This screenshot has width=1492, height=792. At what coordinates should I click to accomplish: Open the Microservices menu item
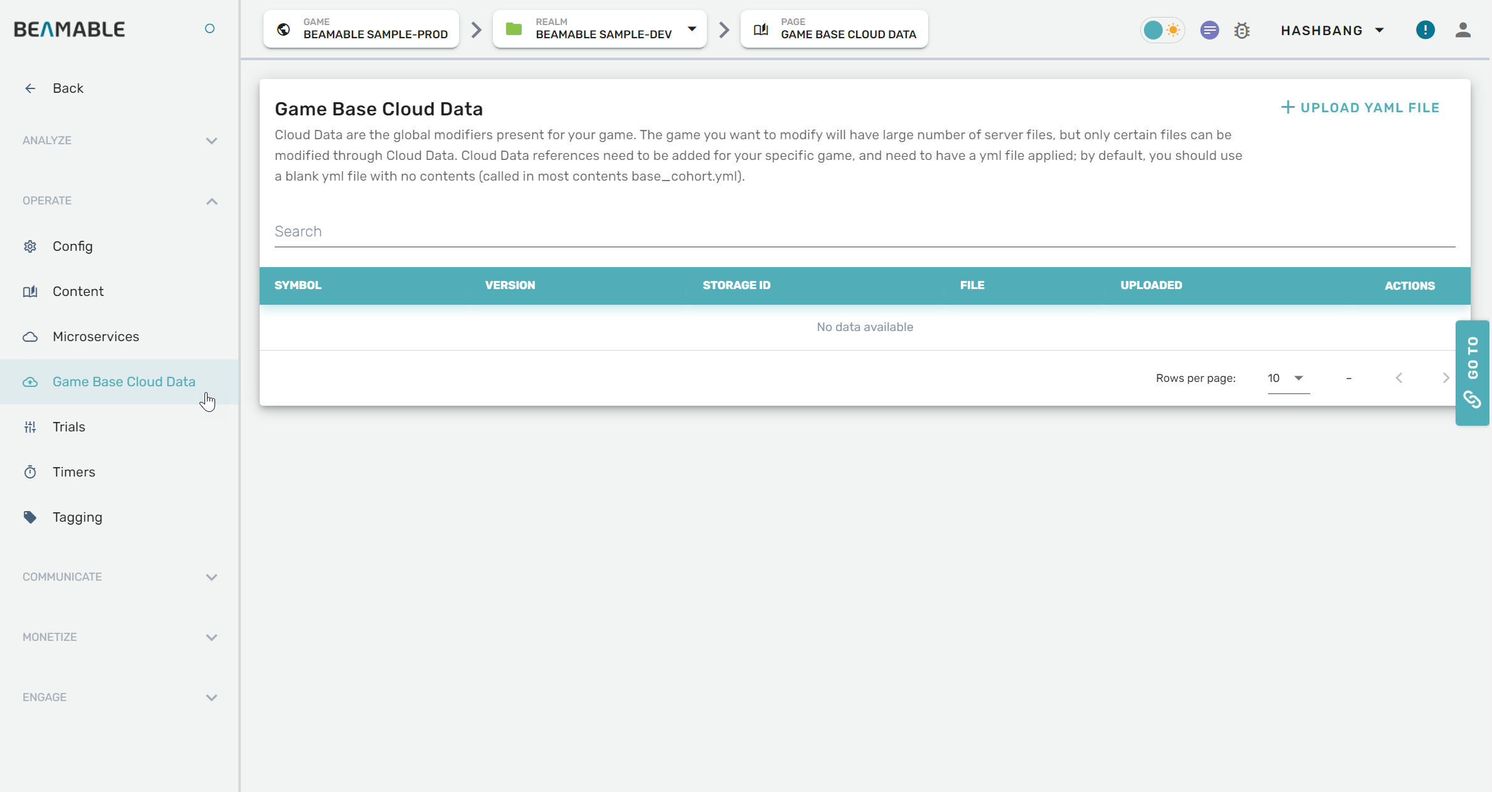pos(95,337)
